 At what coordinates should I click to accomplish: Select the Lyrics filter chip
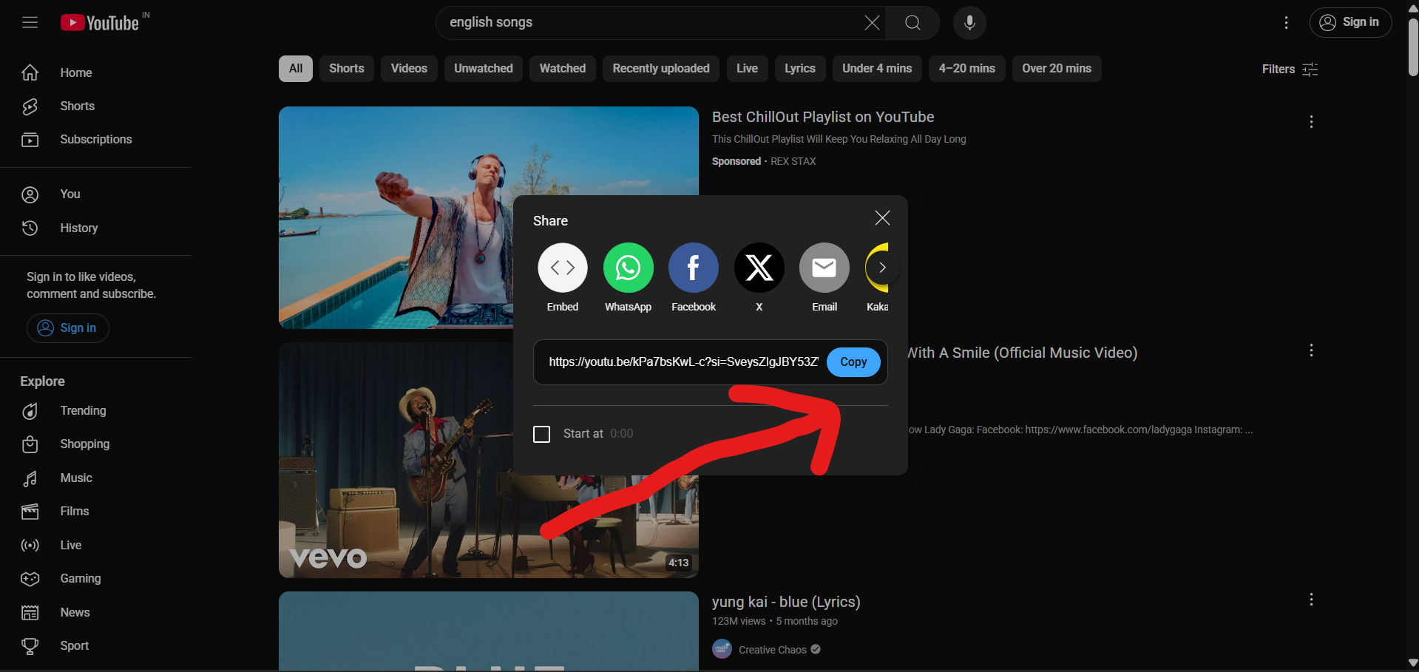[800, 69]
